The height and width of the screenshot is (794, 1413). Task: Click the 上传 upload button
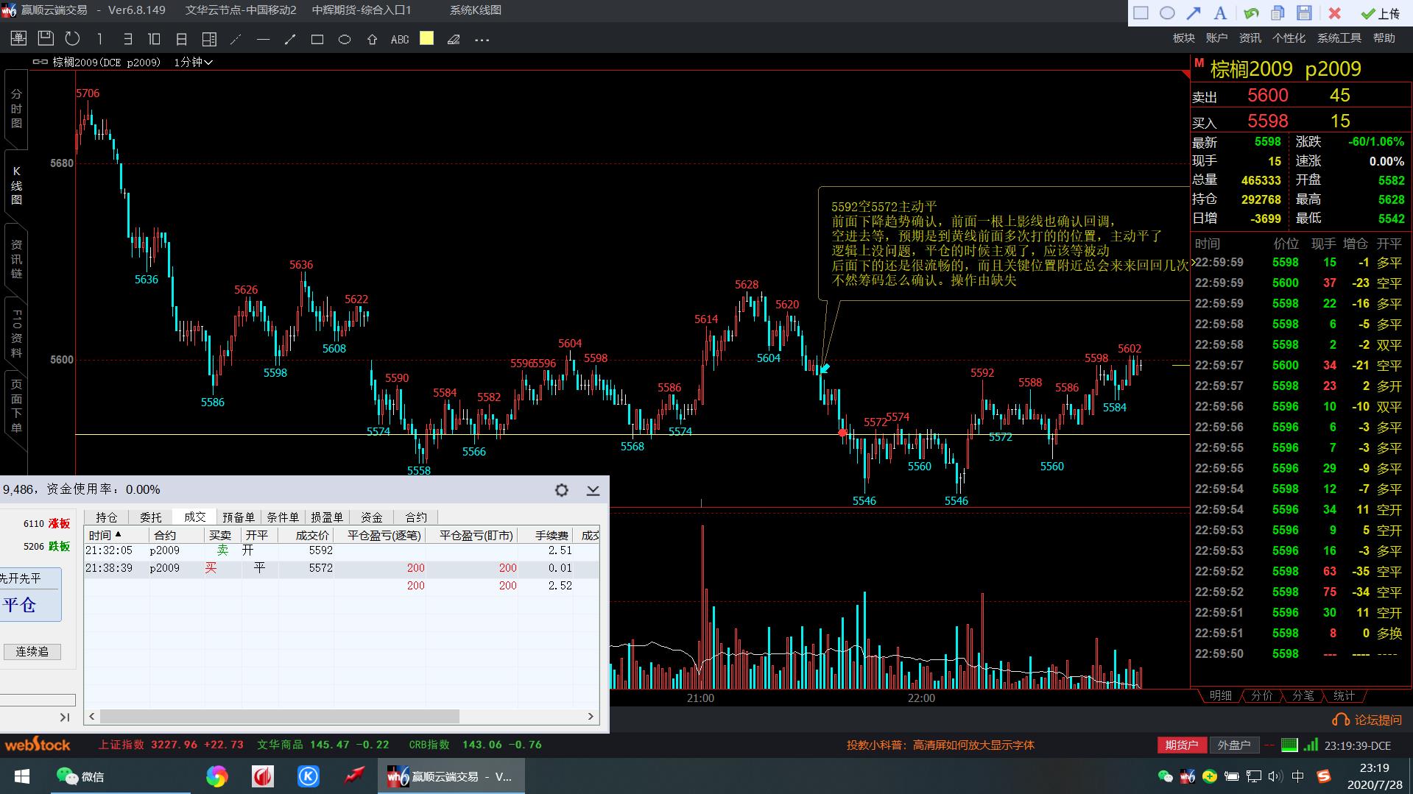click(x=1380, y=13)
